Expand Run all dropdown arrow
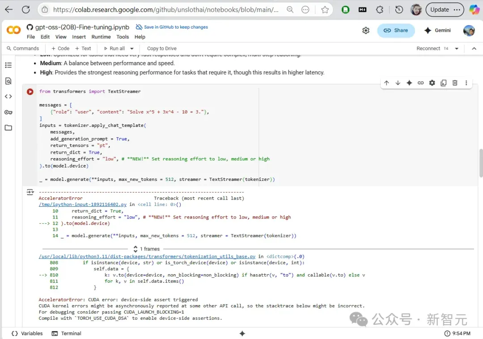The image size is (483, 339). coord(132,48)
